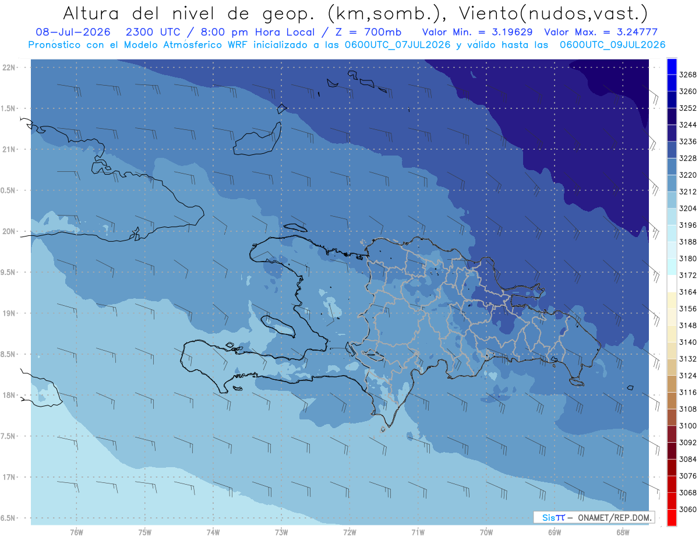
Task: Click the '3084' colorbar value label
Action: click(x=688, y=459)
